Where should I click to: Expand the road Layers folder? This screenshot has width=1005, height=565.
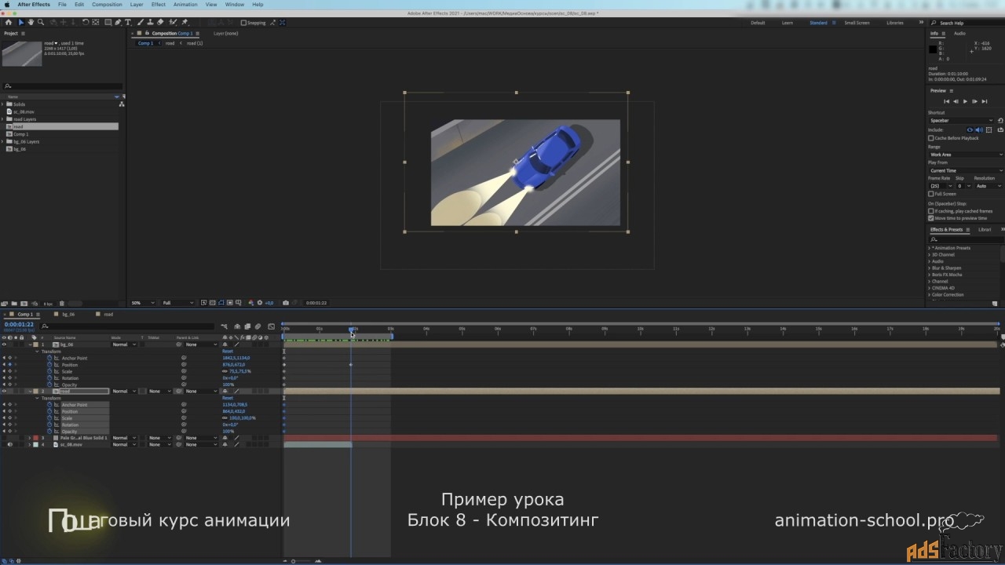pos(3,119)
